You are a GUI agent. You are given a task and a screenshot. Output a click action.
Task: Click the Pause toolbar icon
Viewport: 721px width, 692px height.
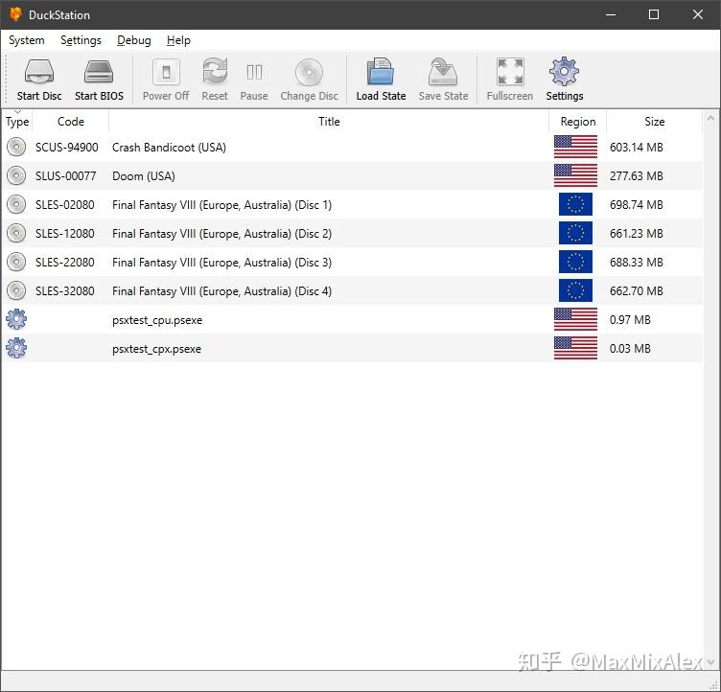pos(254,72)
